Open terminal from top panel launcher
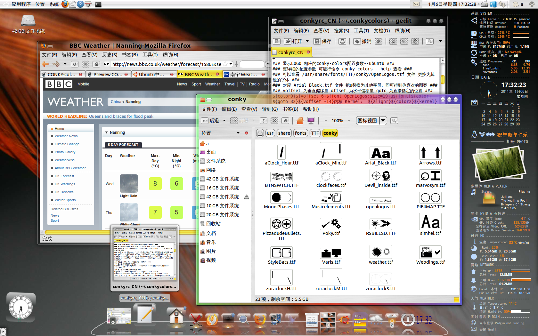Viewport: 538px width, 336px height. point(98,4)
